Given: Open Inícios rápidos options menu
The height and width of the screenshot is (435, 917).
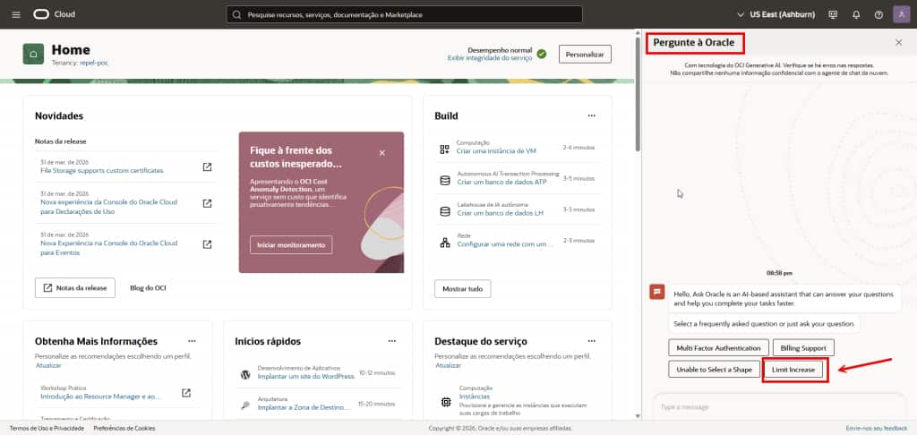Looking at the screenshot, I should [392, 341].
